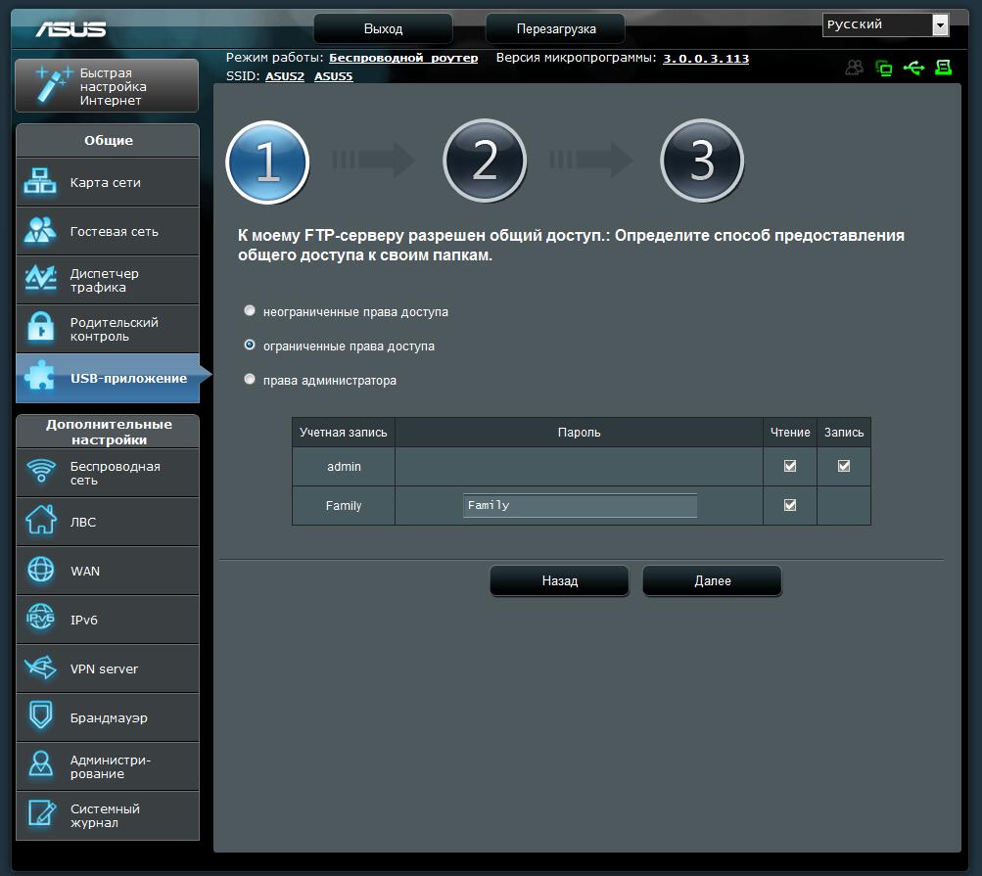Viewport: 982px width, 876px height.
Task: Click the green printer status icon
Action: [943, 68]
